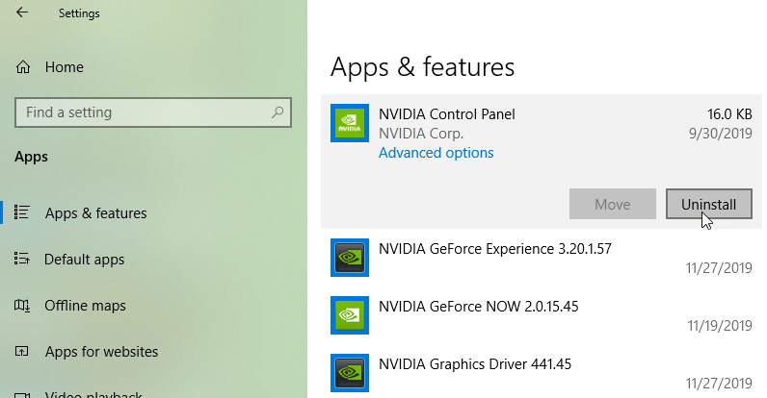767x398 pixels.
Task: Open Apps for websites section
Action: pyautogui.click(x=101, y=352)
